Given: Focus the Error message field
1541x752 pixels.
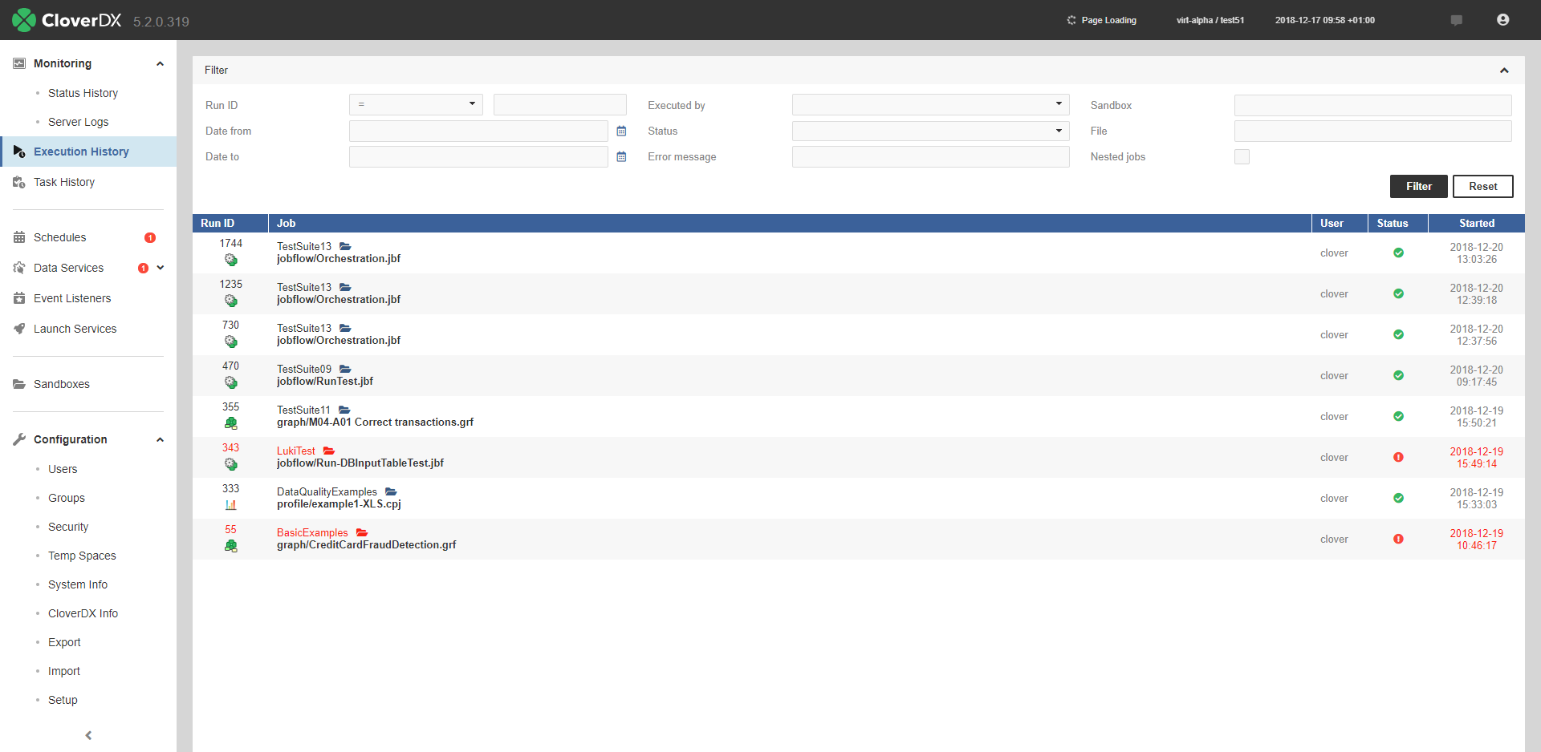Looking at the screenshot, I should pyautogui.click(x=930, y=156).
